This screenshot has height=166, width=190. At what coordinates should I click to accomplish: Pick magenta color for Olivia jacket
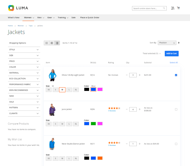[100, 89]
